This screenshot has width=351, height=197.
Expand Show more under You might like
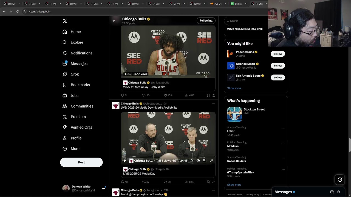234,88
